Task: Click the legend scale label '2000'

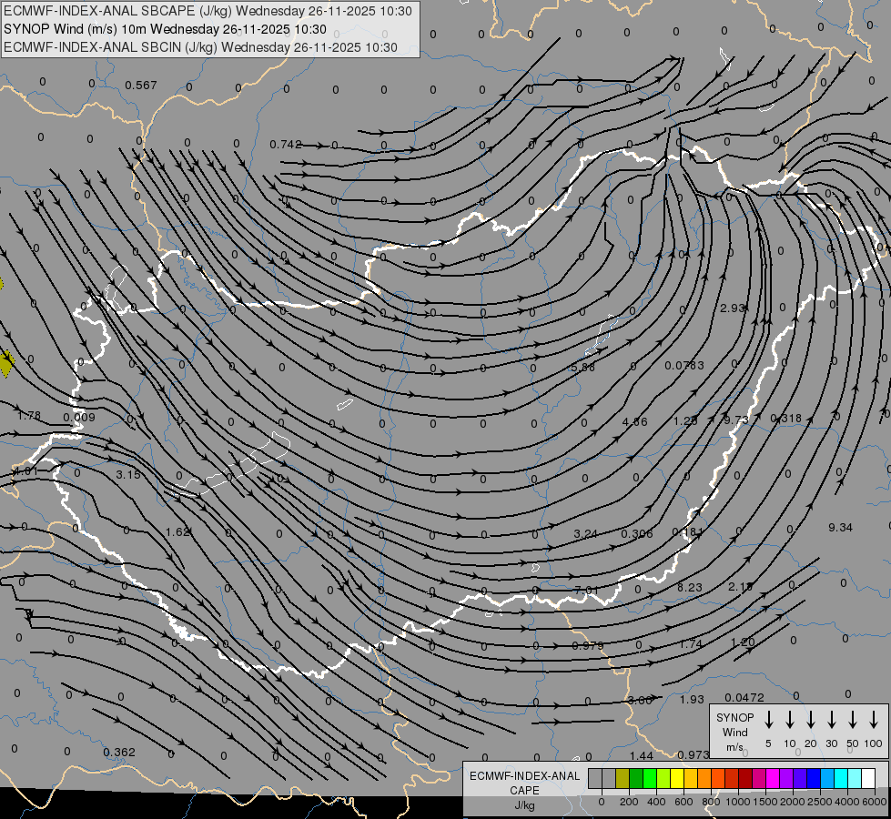Action: [792, 802]
